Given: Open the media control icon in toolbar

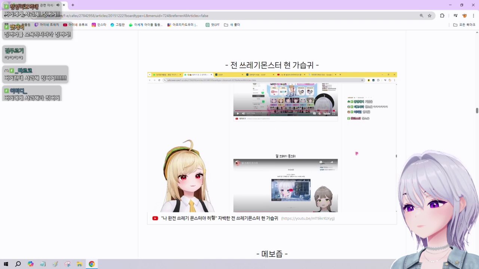Looking at the screenshot, I should [x=455, y=16].
